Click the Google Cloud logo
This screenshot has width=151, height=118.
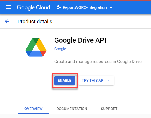[33, 7]
